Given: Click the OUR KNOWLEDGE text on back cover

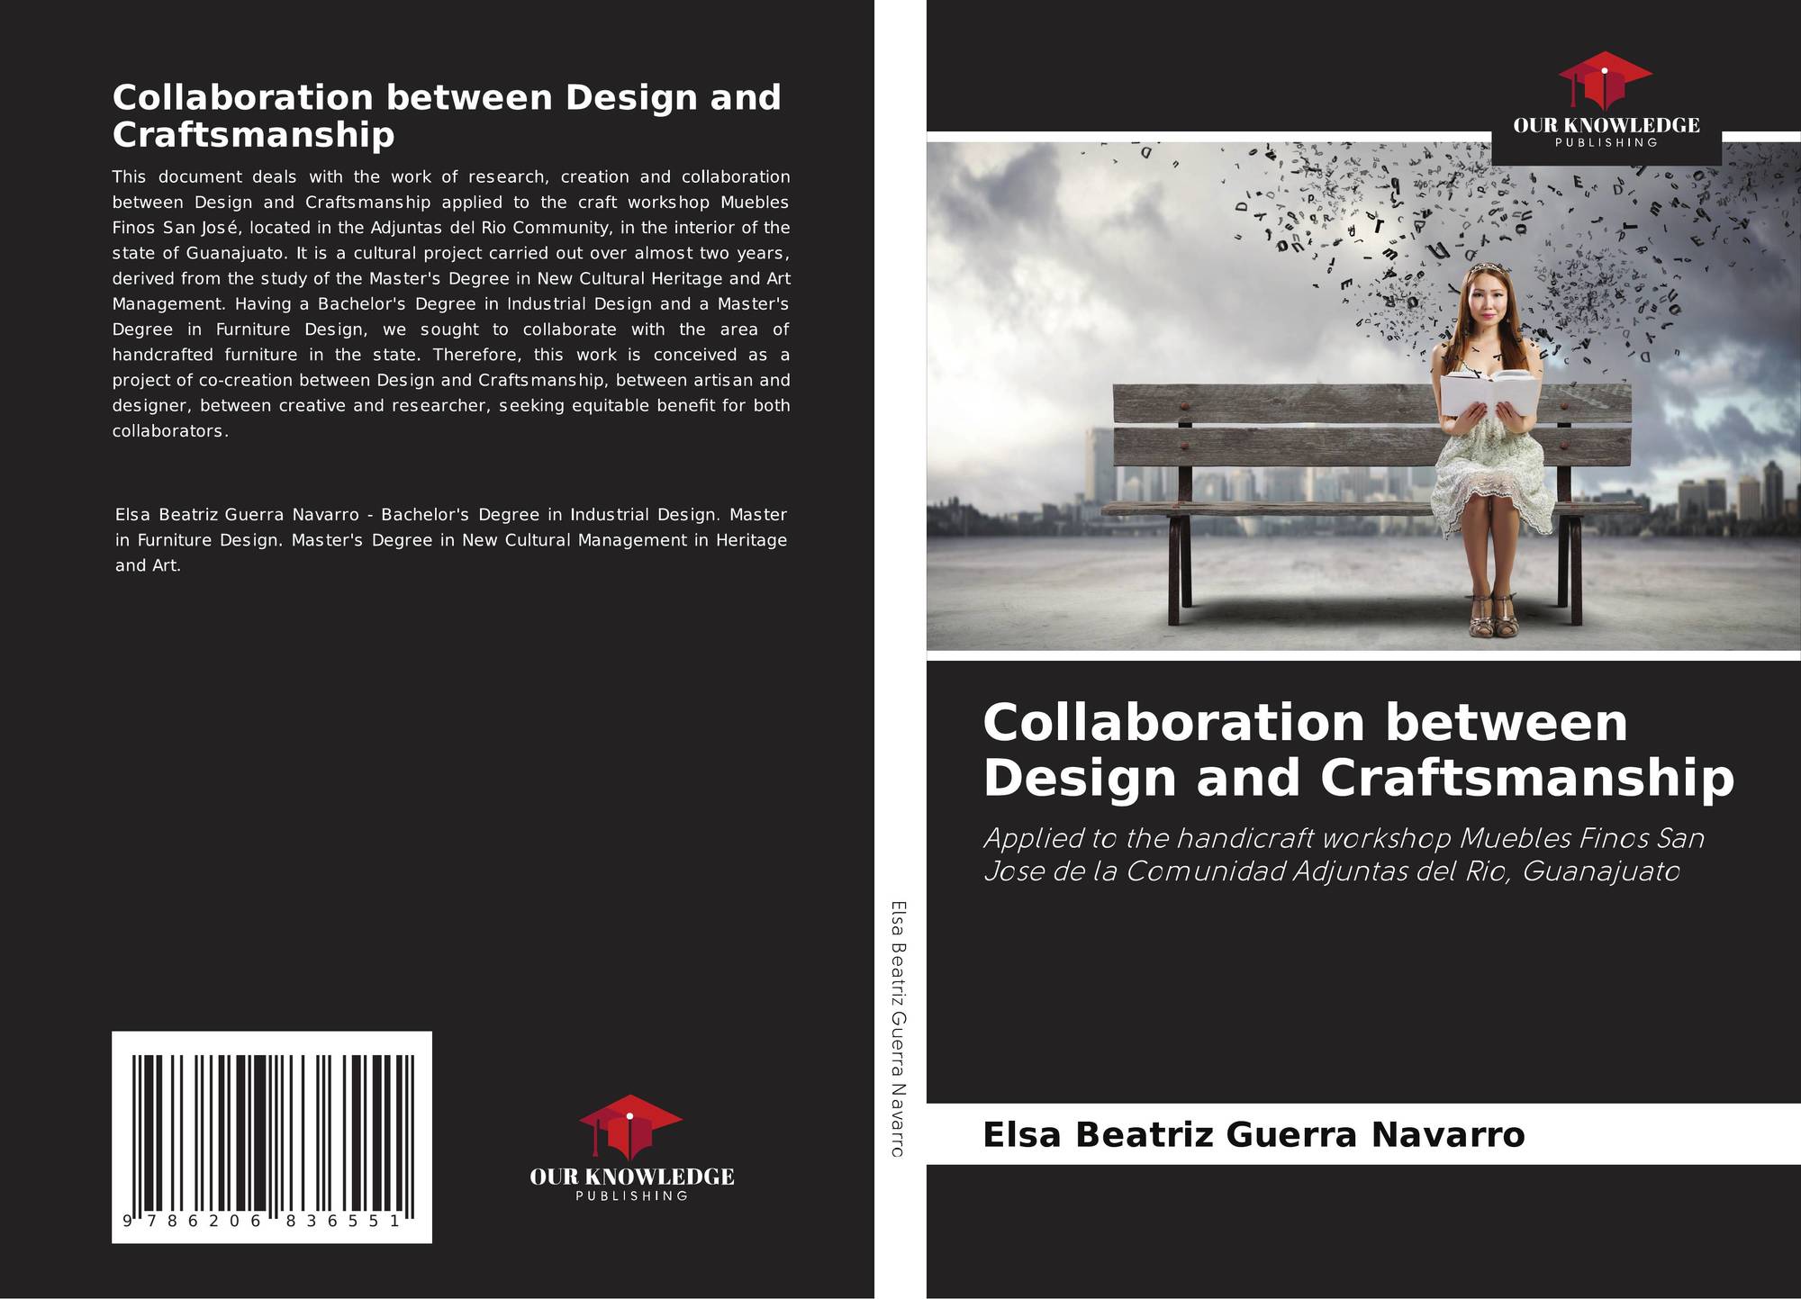Looking at the screenshot, I should 631,1177.
